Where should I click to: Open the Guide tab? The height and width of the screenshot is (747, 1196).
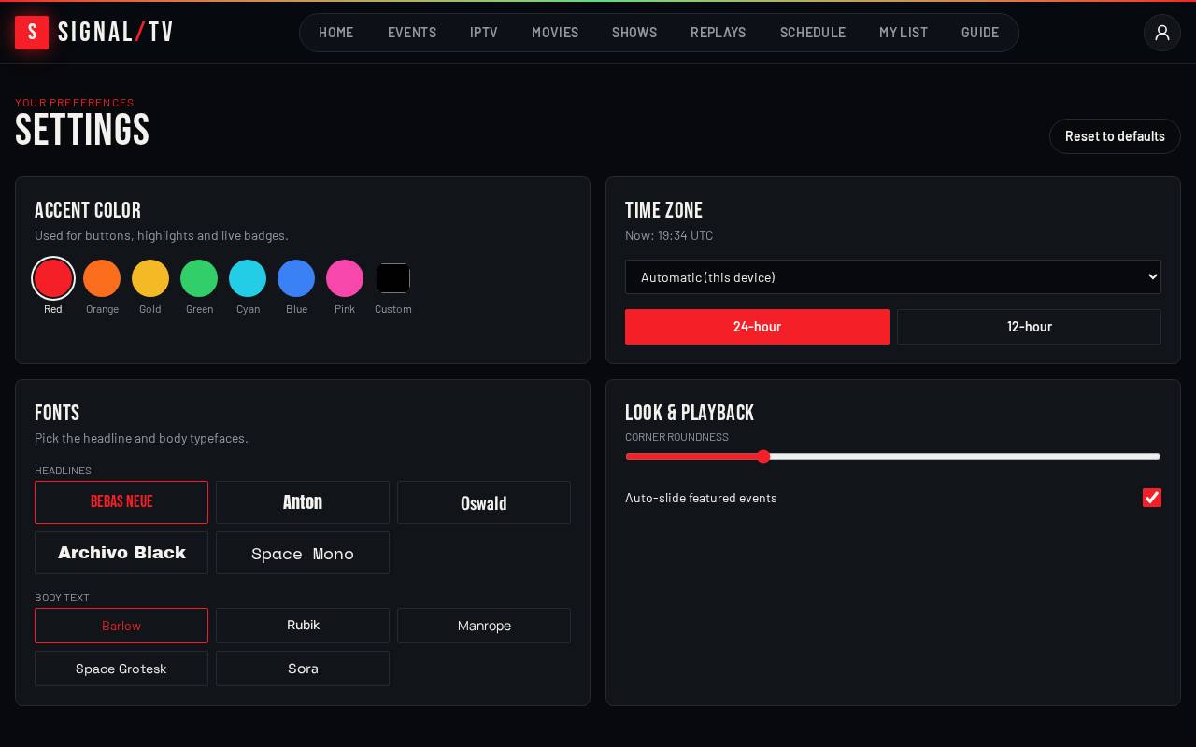(x=980, y=33)
